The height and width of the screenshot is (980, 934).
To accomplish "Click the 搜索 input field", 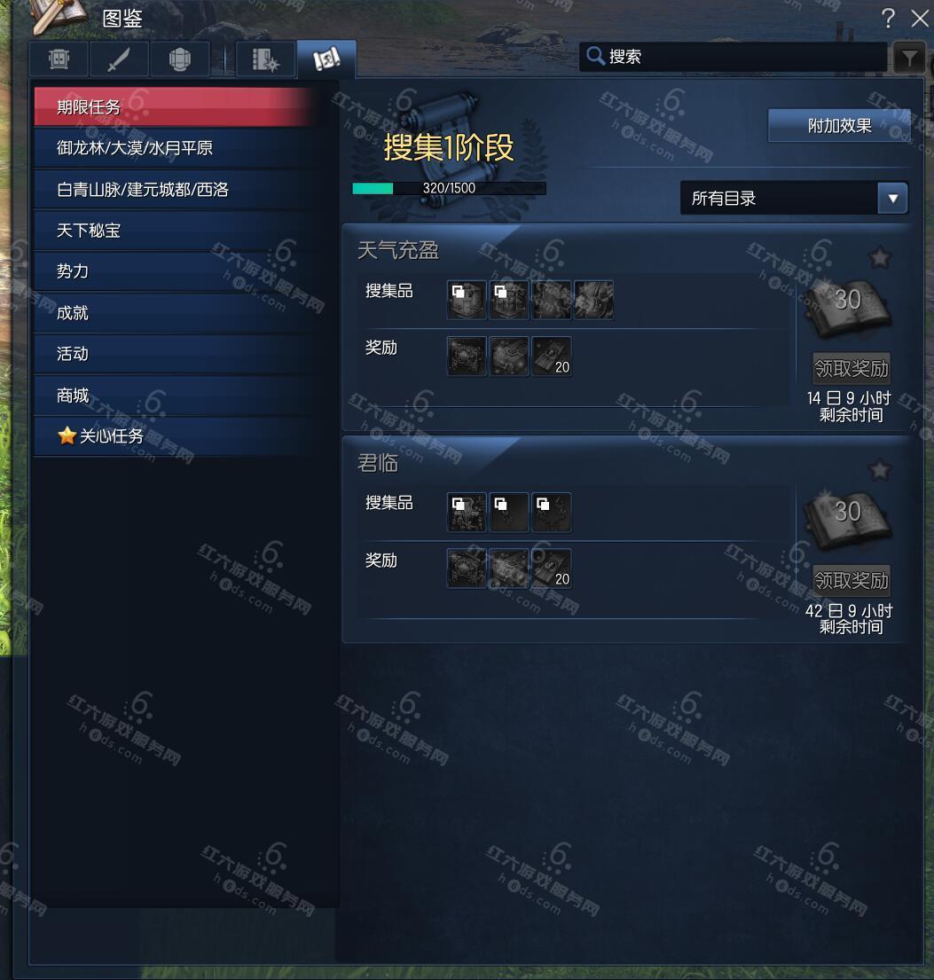I will 734,57.
